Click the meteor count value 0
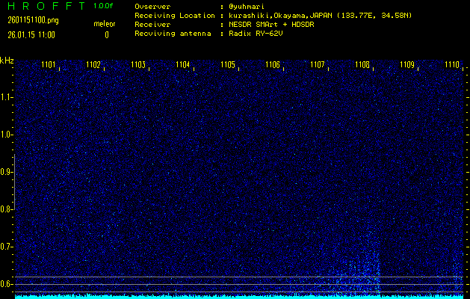The height and width of the screenshot is (299, 470). click(x=106, y=34)
